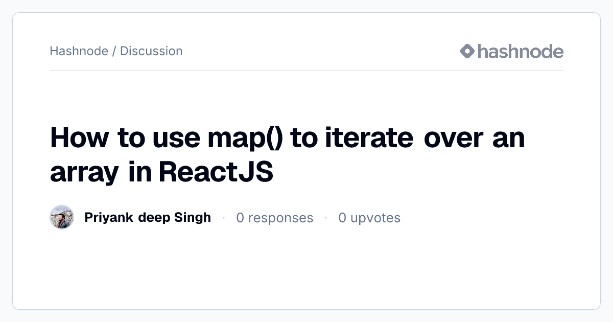This screenshot has width=613, height=322.
Task: Select the word ReactJS in the title
Action: [x=216, y=173]
